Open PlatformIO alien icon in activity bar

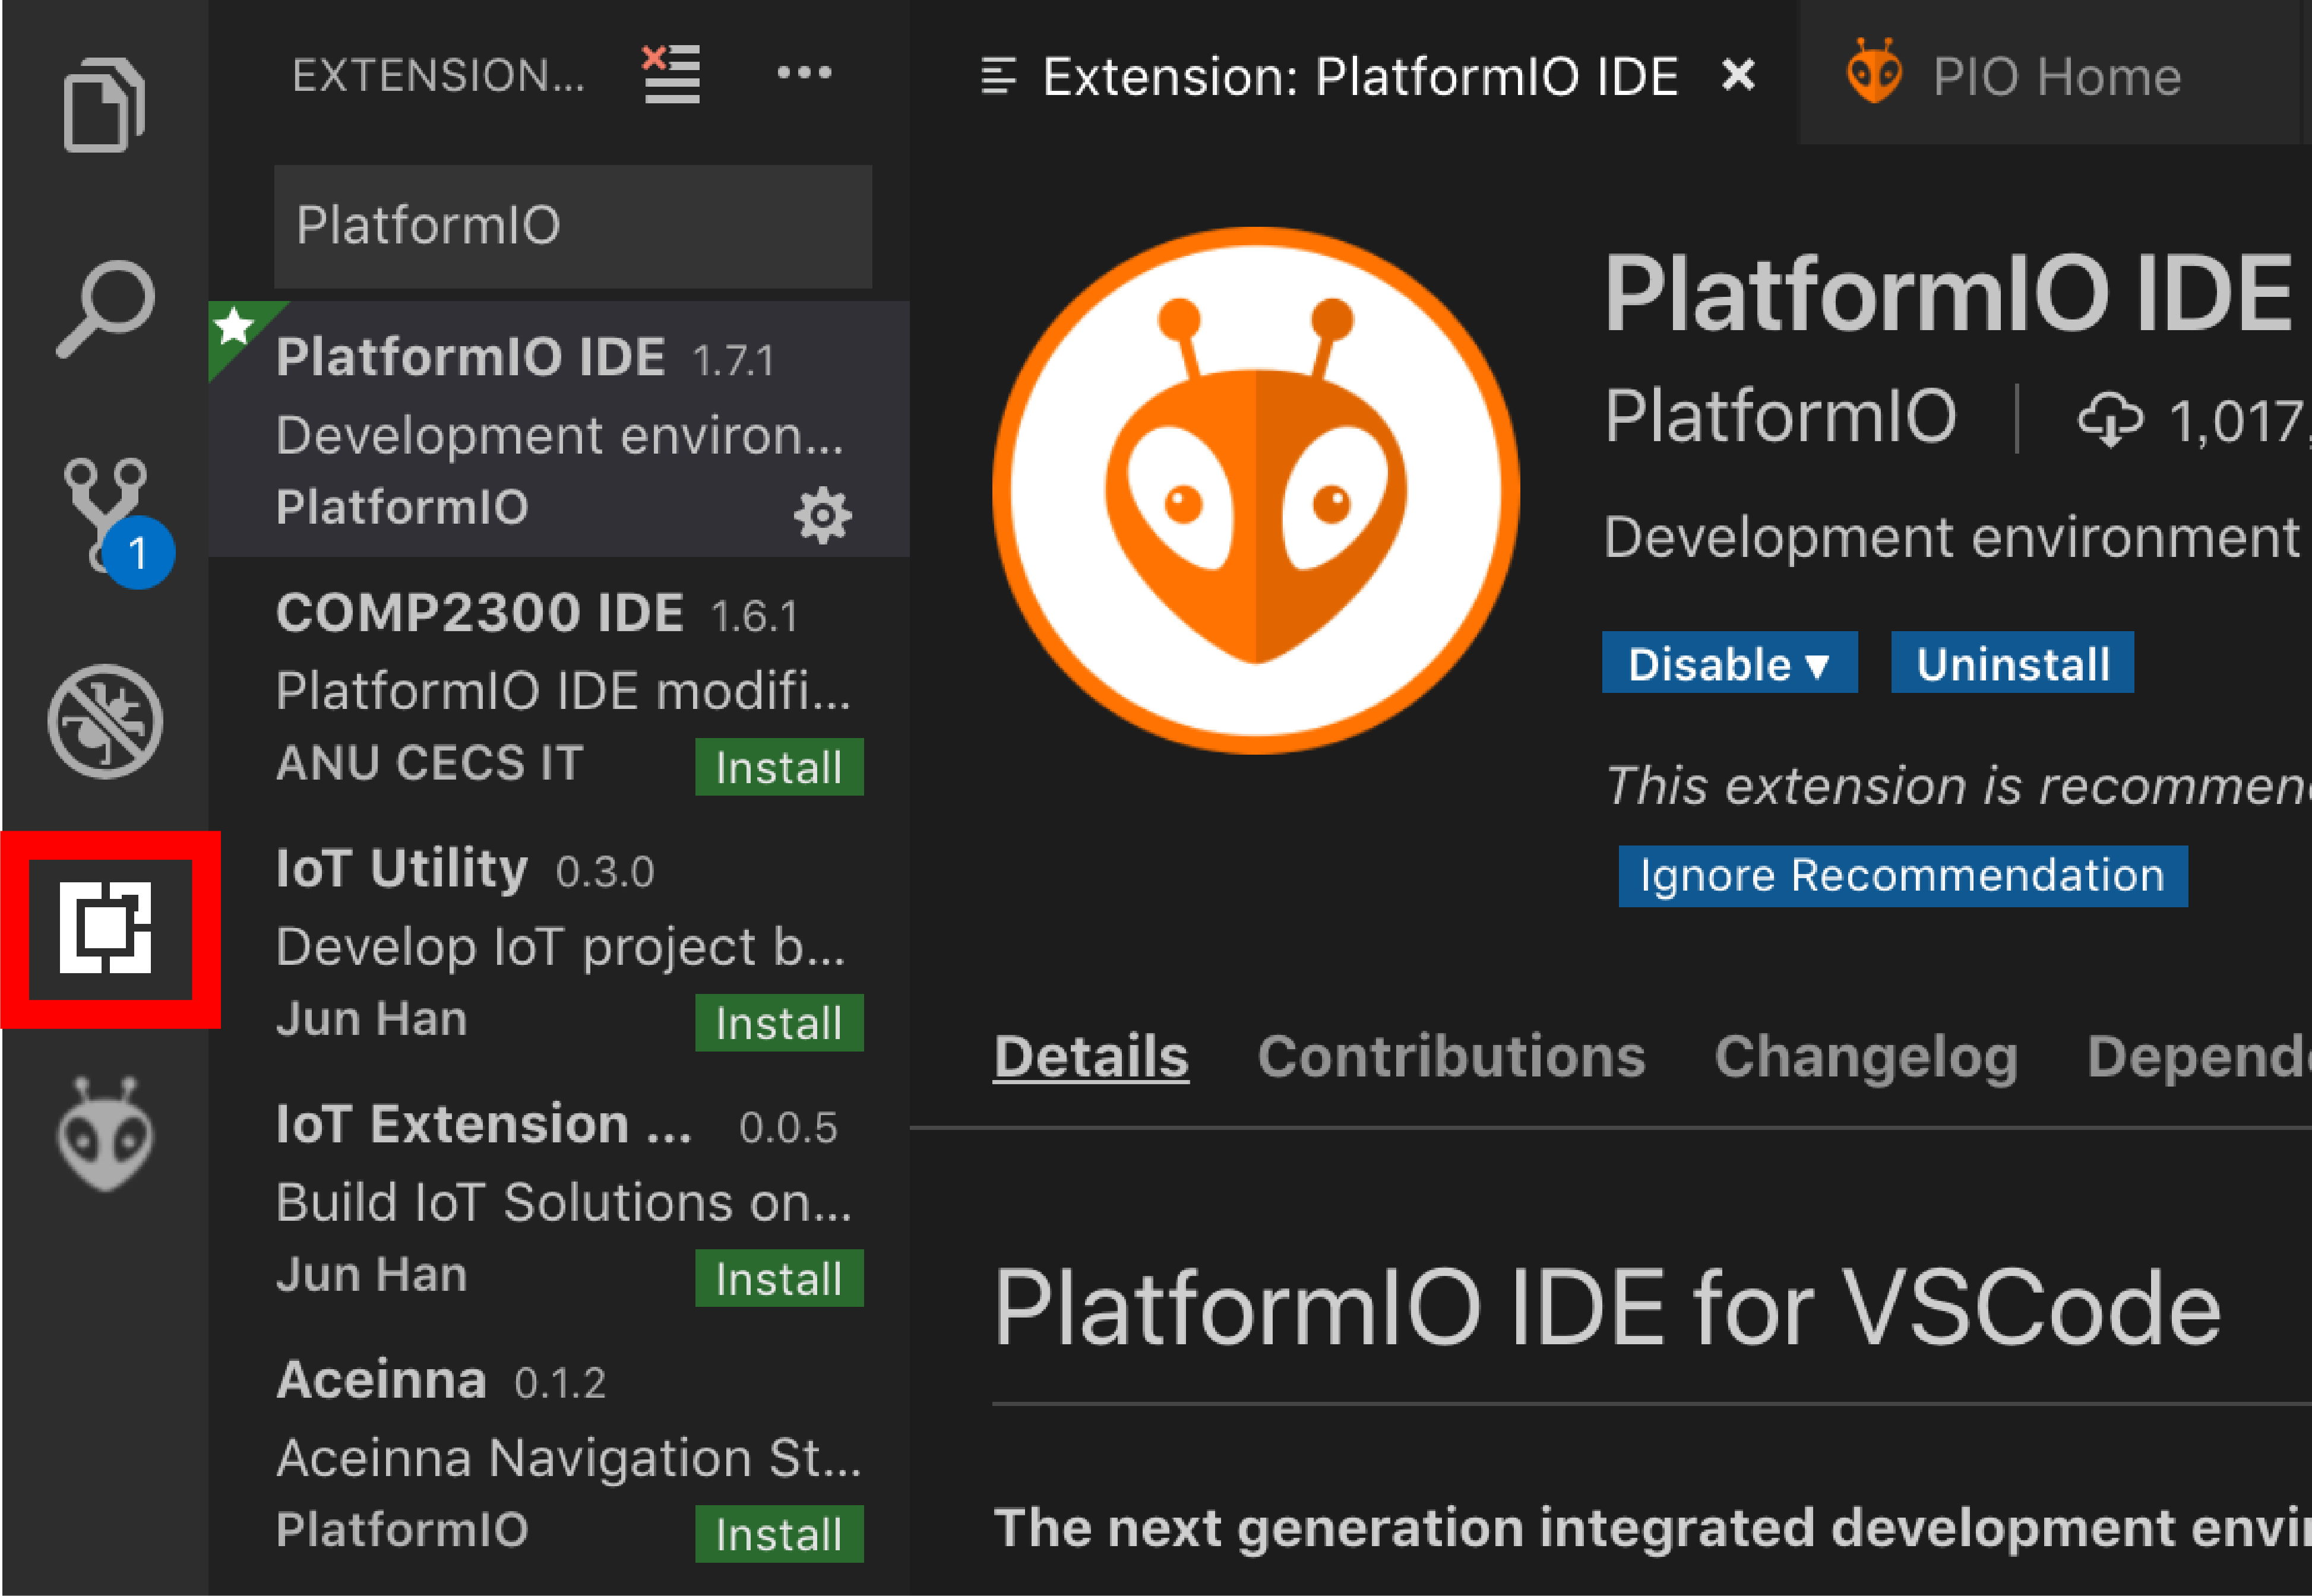104,1133
